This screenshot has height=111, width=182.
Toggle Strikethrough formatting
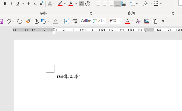click(28, 4)
